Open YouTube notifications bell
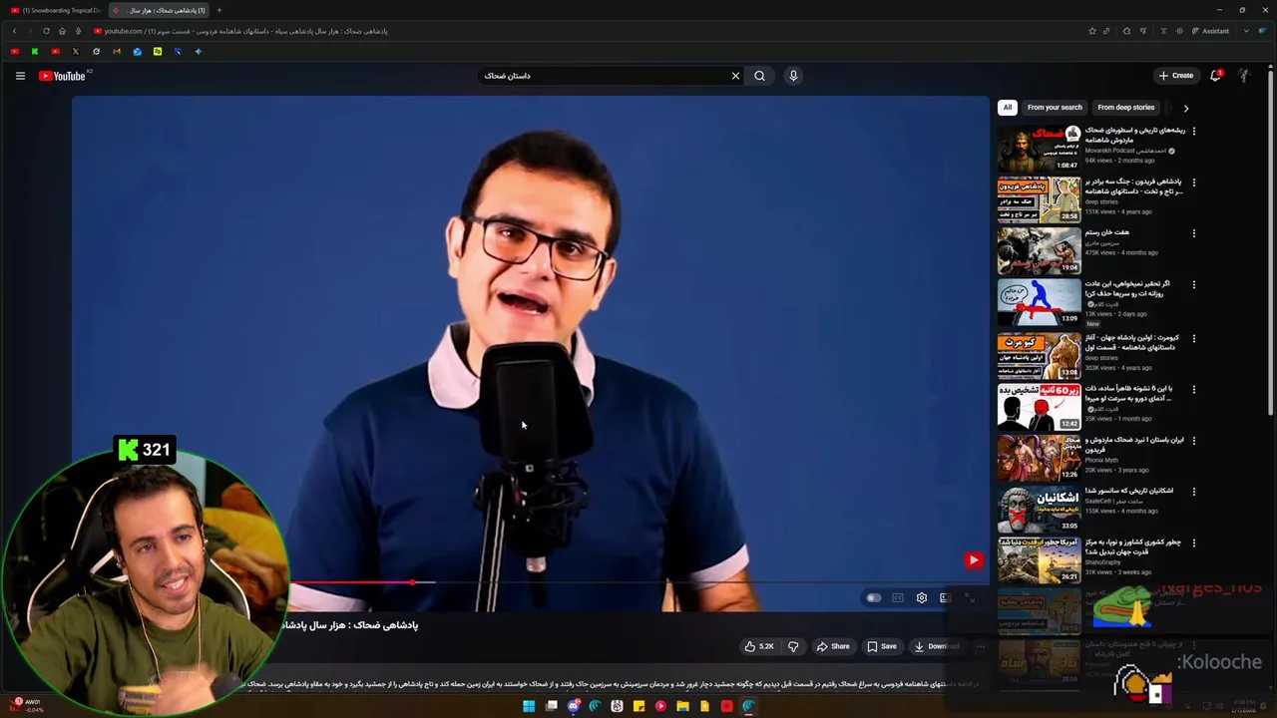The height and width of the screenshot is (718, 1277). pos(1216,76)
